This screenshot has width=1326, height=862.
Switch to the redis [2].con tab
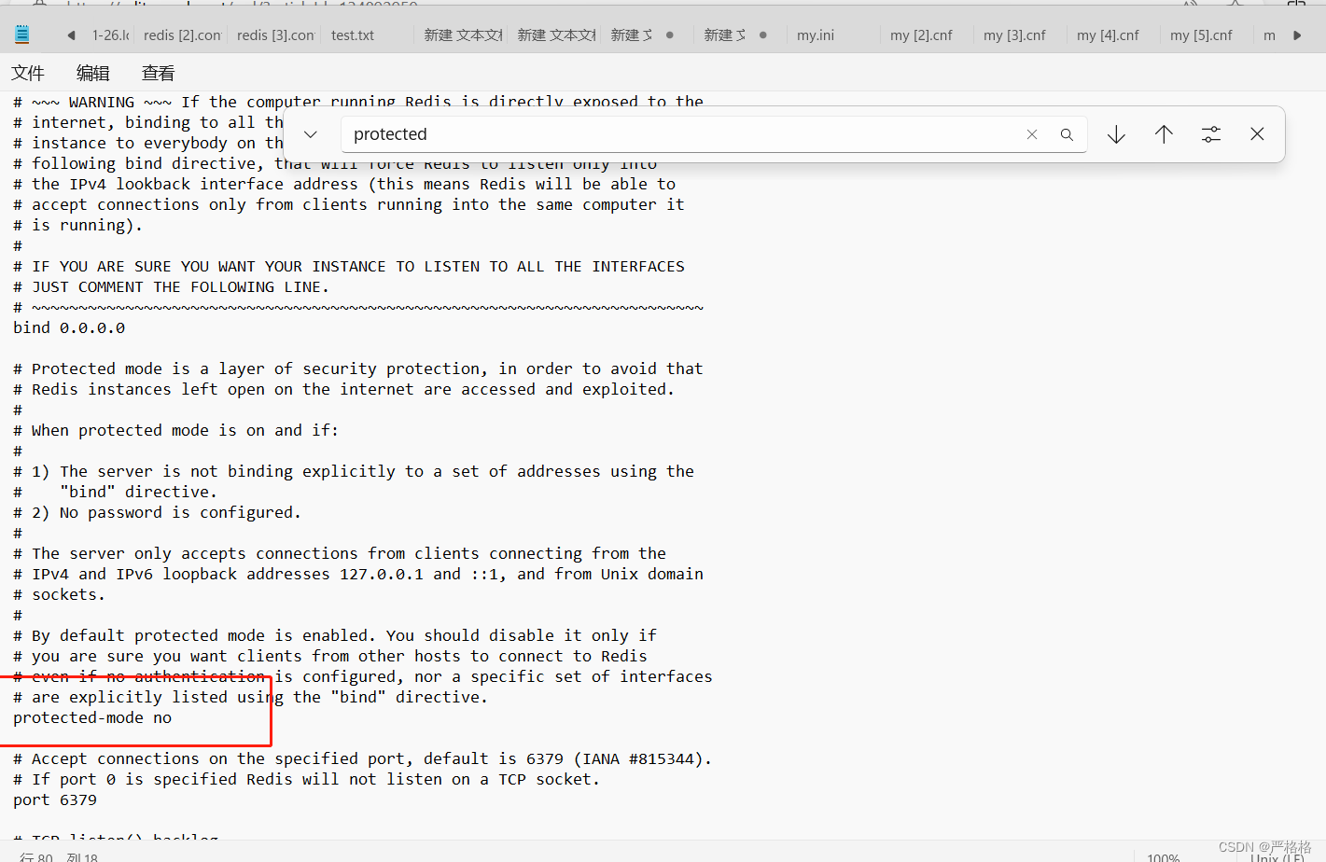coord(182,35)
